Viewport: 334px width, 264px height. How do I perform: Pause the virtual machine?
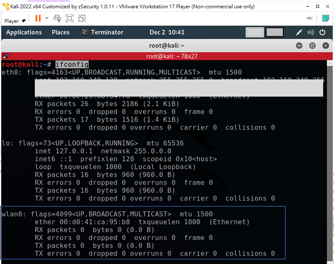pos(38,18)
